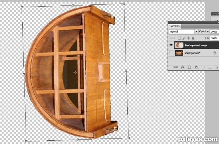Click the top-left transform corner handle

(22, 7)
